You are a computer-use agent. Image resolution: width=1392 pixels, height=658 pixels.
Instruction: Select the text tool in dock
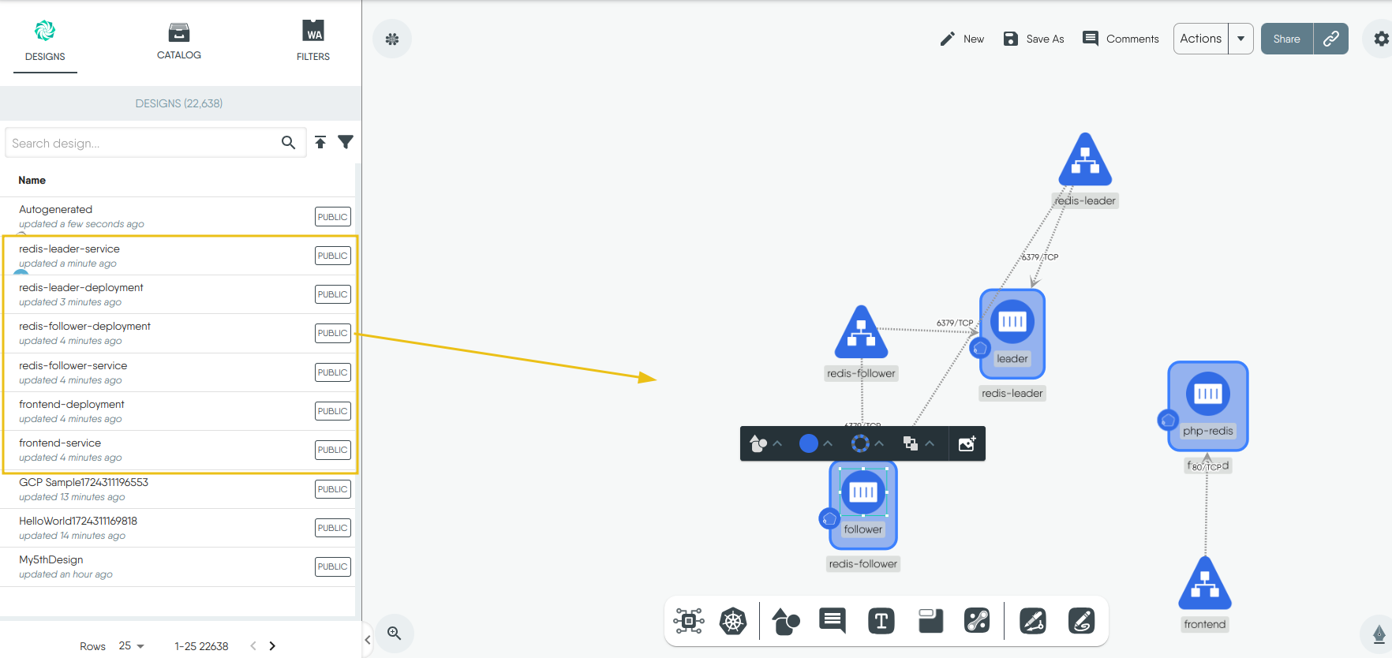pos(881,621)
